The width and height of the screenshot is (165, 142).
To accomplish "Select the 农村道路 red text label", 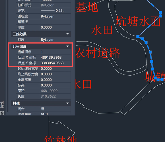I will tap(98, 53).
